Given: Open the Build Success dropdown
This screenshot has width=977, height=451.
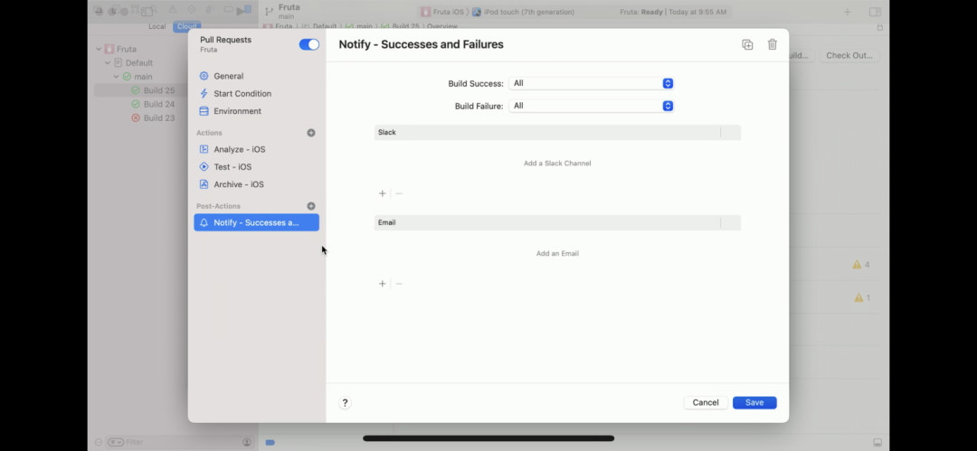Looking at the screenshot, I should click(x=591, y=83).
